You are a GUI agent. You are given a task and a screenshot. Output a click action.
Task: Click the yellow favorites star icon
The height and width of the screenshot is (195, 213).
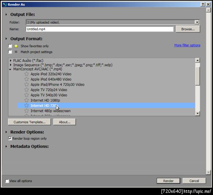[x=16, y=46]
